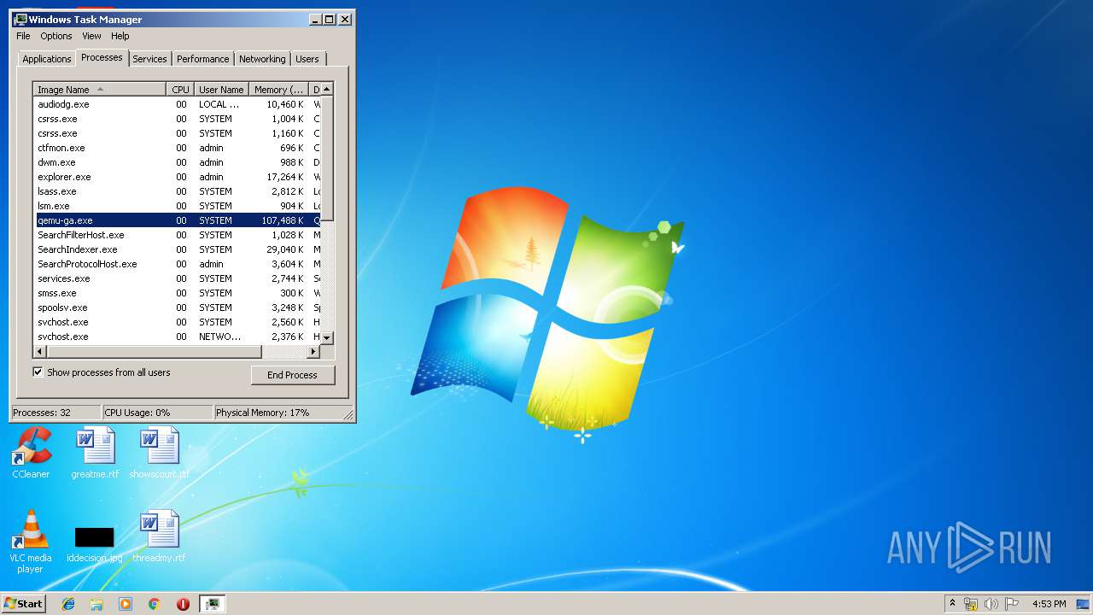Screen dimensions: 1093x615
Task: Select services.exe process row
Action: coord(177,278)
